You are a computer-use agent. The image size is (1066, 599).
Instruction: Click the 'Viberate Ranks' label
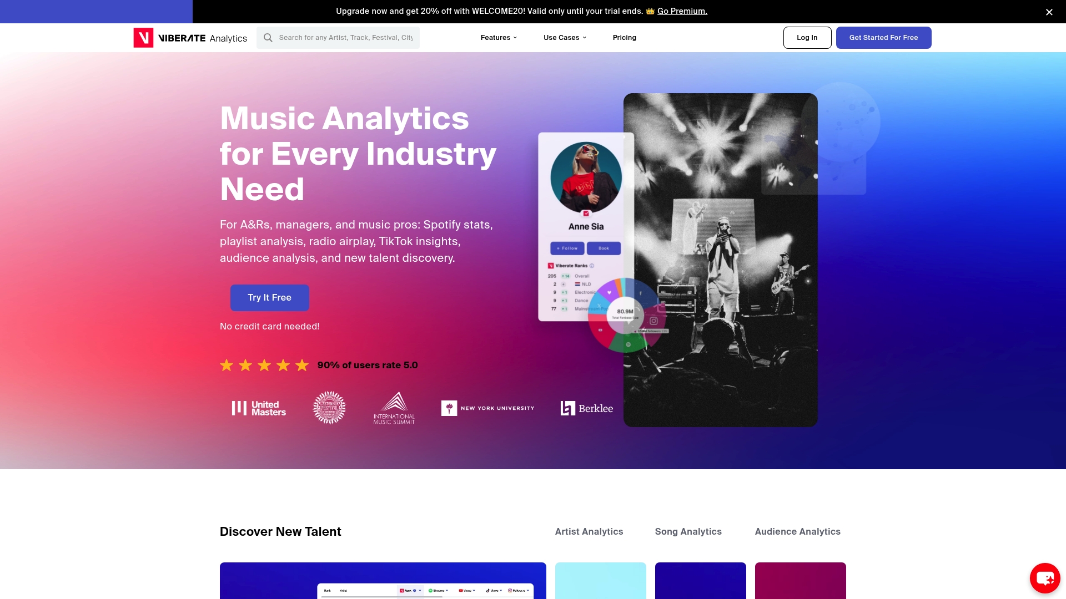571,266
